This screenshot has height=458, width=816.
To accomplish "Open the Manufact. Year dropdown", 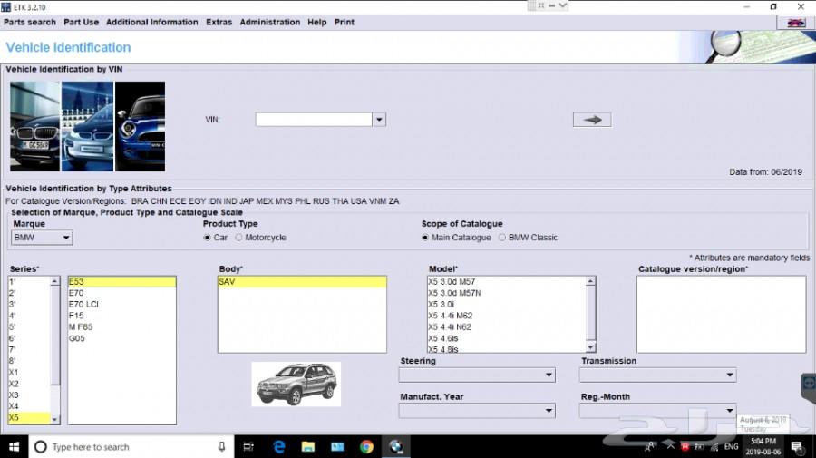I will [x=477, y=411].
